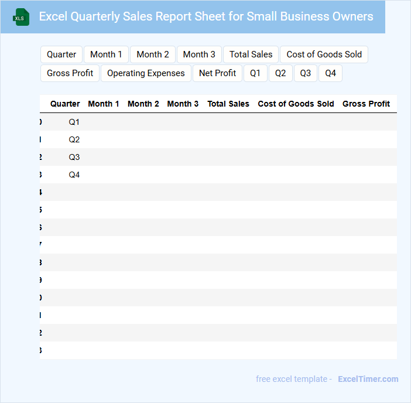Click the green XLS file icon
The width and height of the screenshot is (411, 403).
point(21,17)
